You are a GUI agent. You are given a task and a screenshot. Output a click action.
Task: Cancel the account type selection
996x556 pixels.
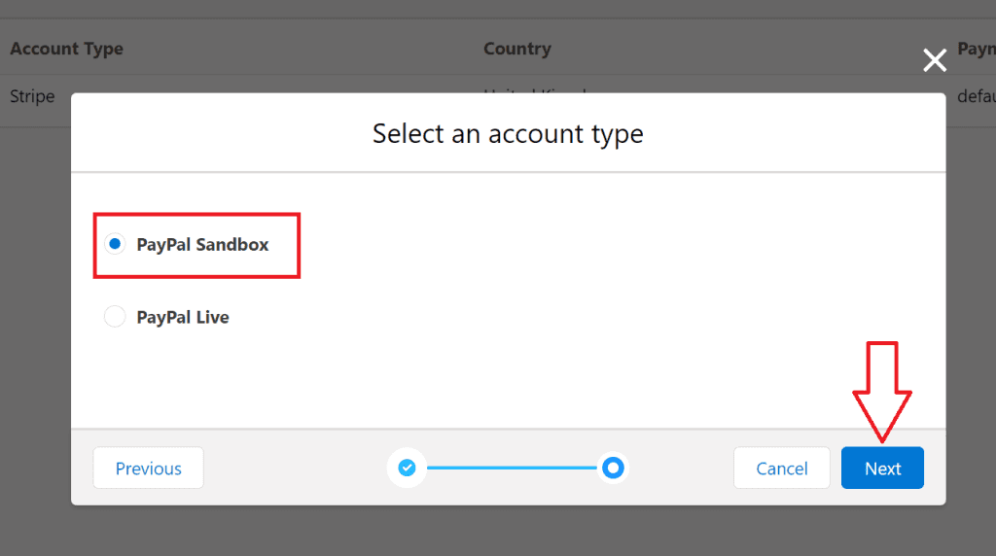[x=782, y=469]
